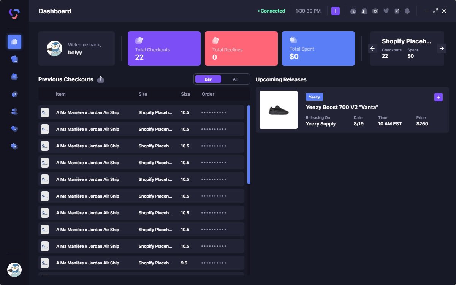The height and width of the screenshot is (285, 456).
Task: Select the tasks icon in the sidebar
Action: (x=14, y=59)
